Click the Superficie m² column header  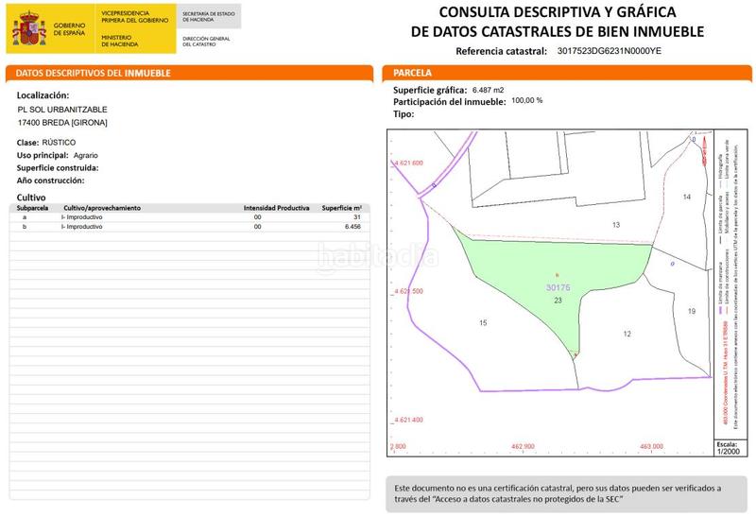click(341, 207)
